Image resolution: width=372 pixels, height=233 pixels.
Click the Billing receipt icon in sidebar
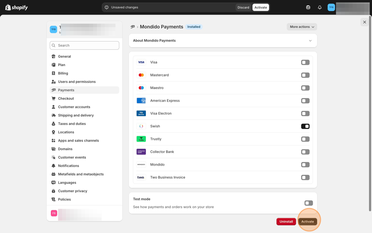(x=53, y=73)
